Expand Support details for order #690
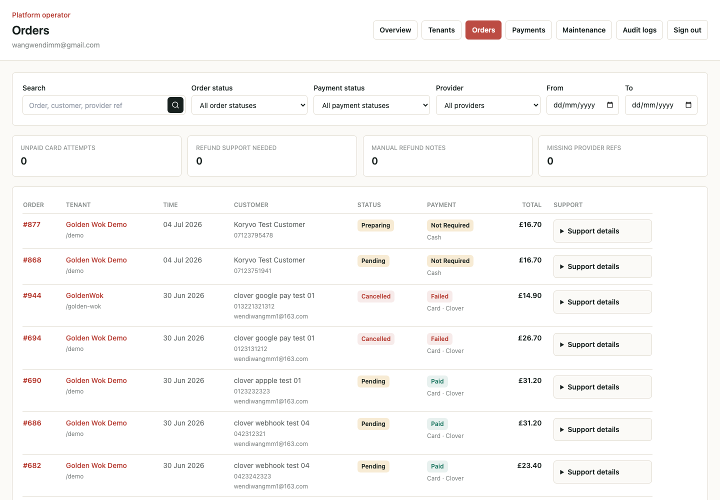 (x=602, y=387)
